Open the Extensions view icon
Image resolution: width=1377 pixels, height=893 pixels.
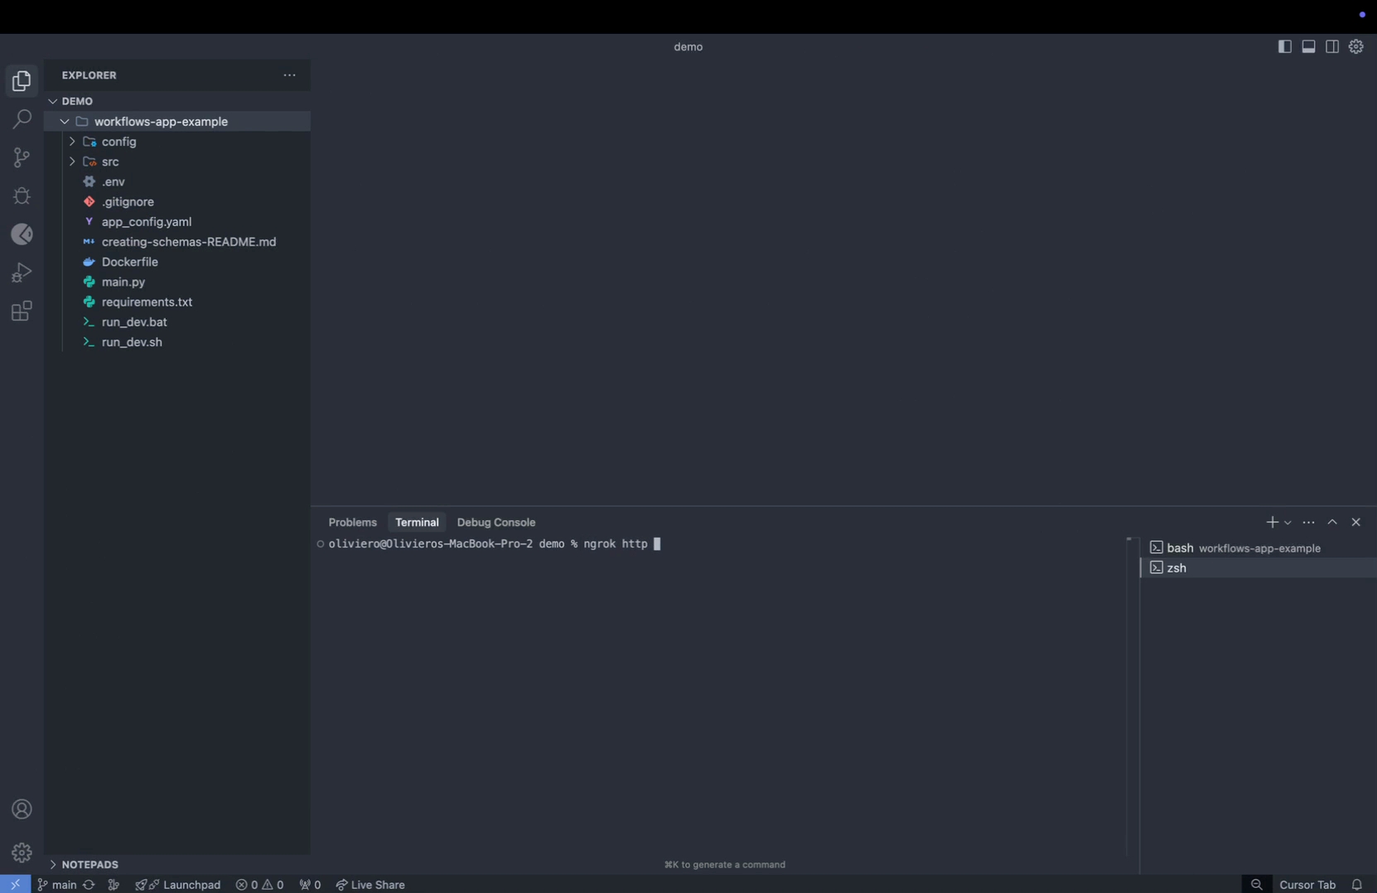coord(22,311)
